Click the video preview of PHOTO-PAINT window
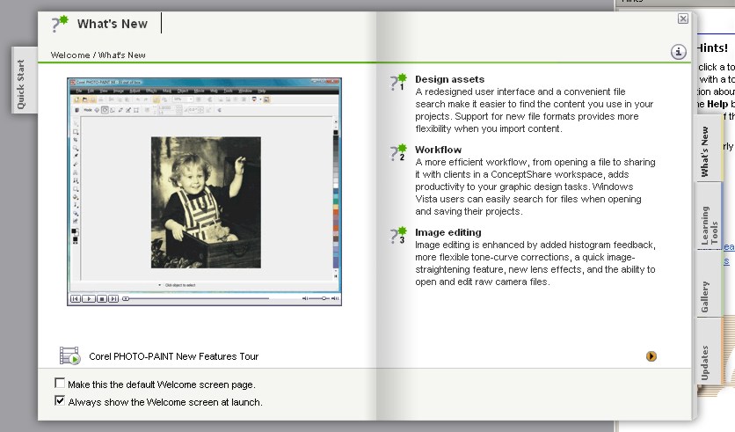 click(204, 185)
